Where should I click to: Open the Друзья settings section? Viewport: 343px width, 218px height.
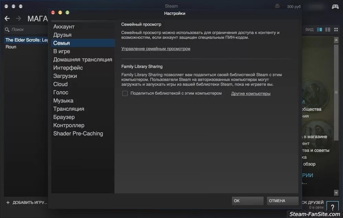[x=62, y=35]
